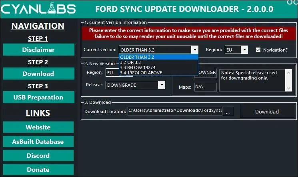This screenshot has height=177, width=298.
Task: Open the Website link
Action: pyautogui.click(x=38, y=127)
